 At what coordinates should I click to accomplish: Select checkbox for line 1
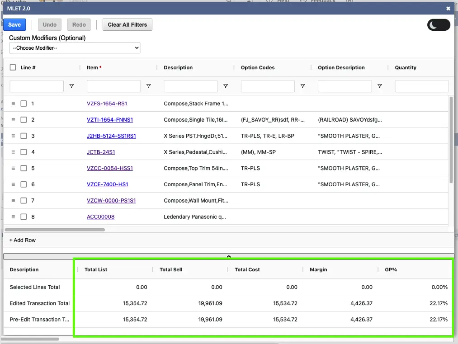[24, 104]
